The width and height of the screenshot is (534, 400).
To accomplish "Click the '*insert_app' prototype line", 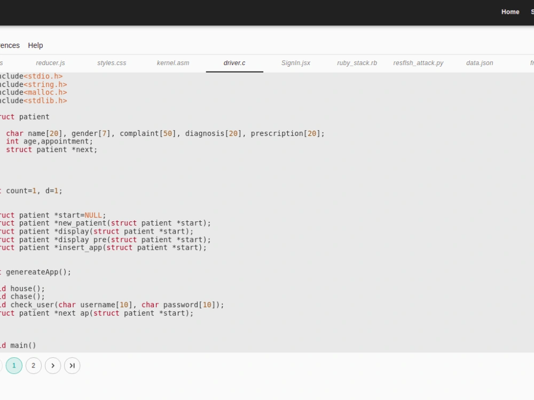I will click(103, 247).
